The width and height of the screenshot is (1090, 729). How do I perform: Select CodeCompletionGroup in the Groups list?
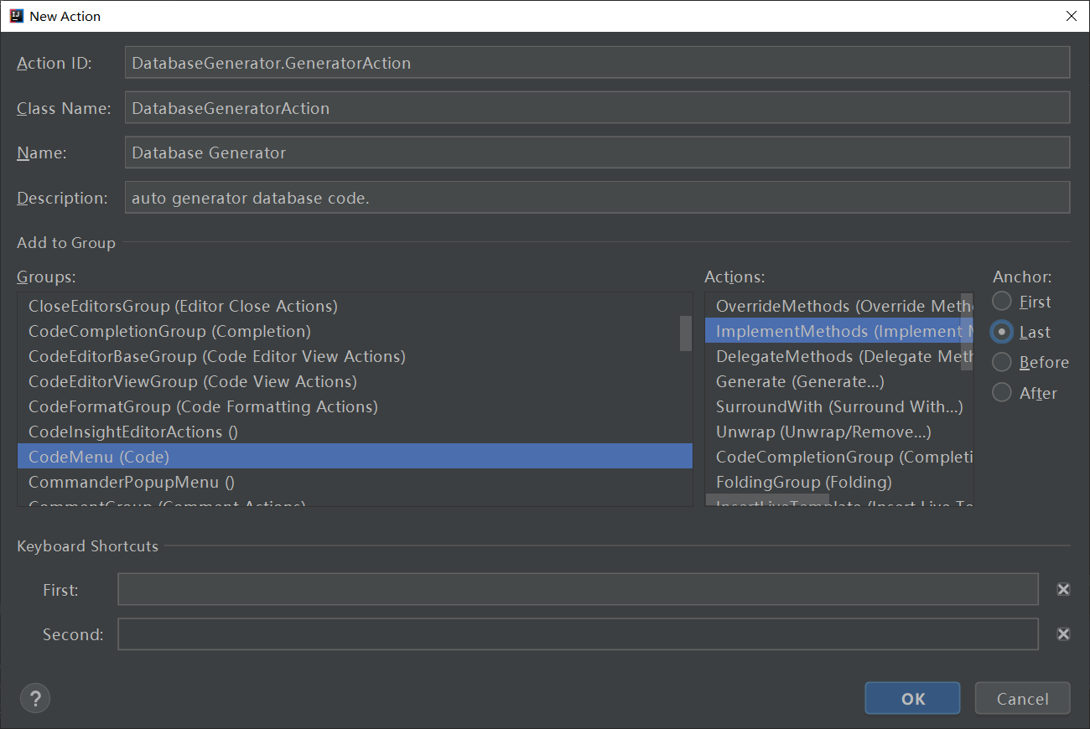point(169,331)
